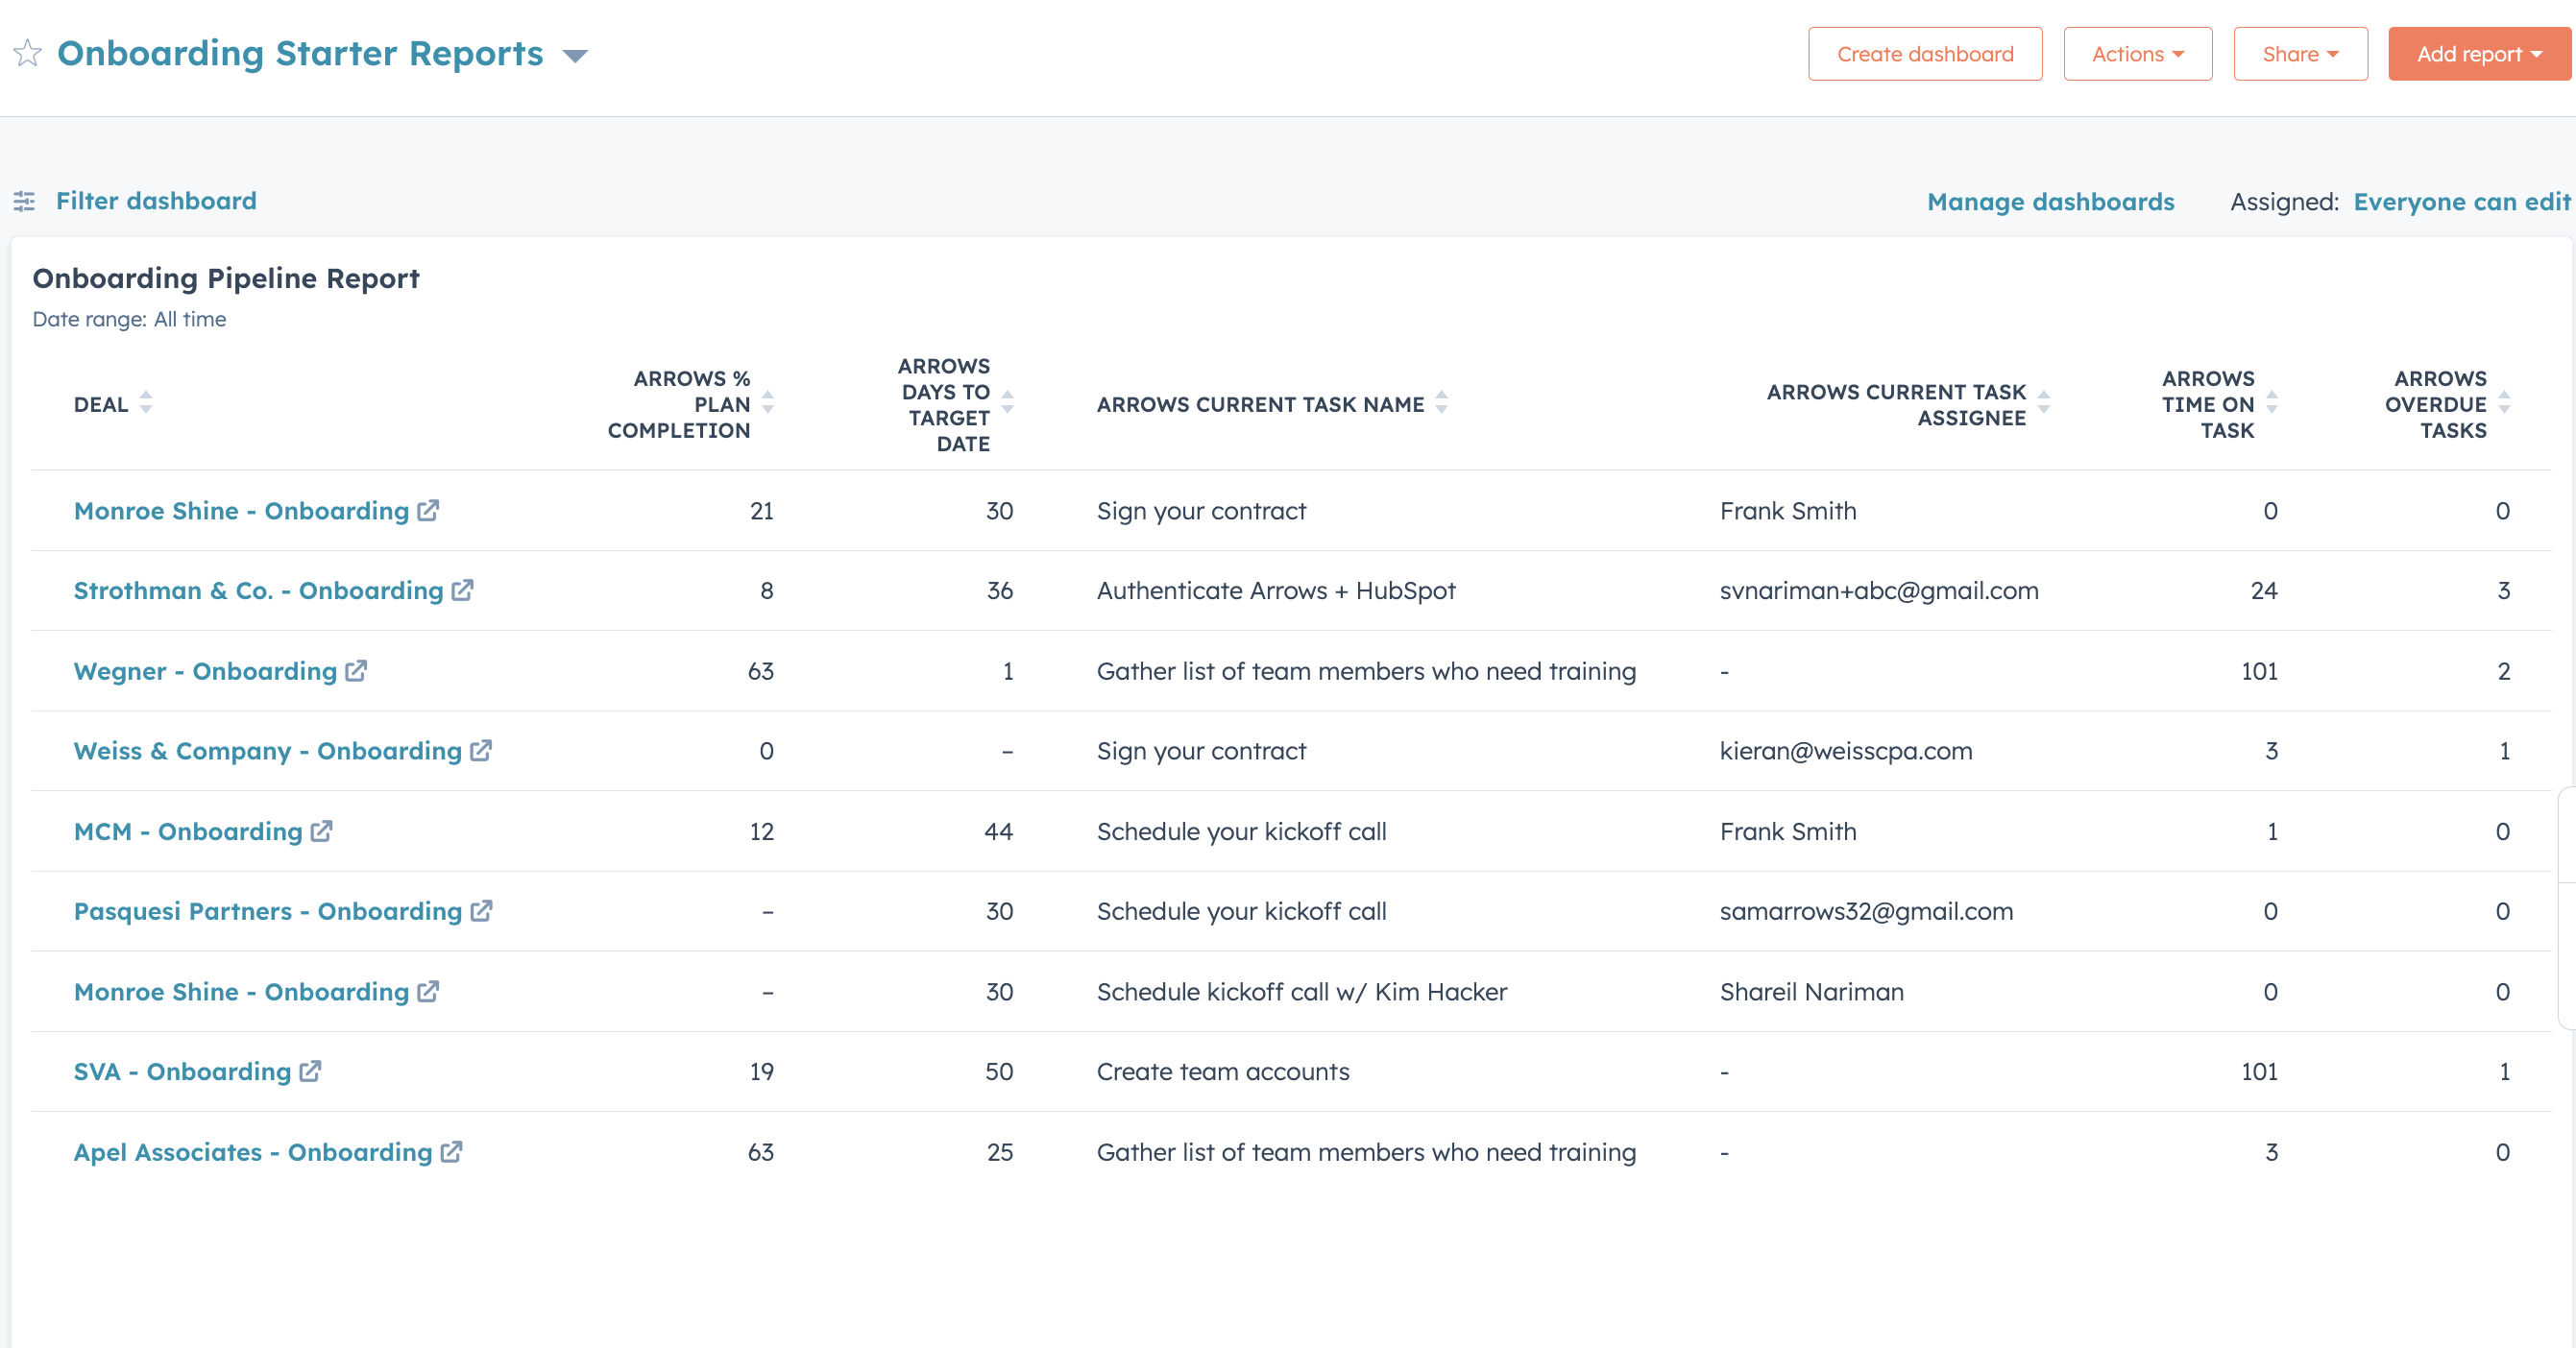Screen dimensions: 2576x1348
Task: Click external link icon beside Wegner - Onboarding
Action: [x=356, y=670]
